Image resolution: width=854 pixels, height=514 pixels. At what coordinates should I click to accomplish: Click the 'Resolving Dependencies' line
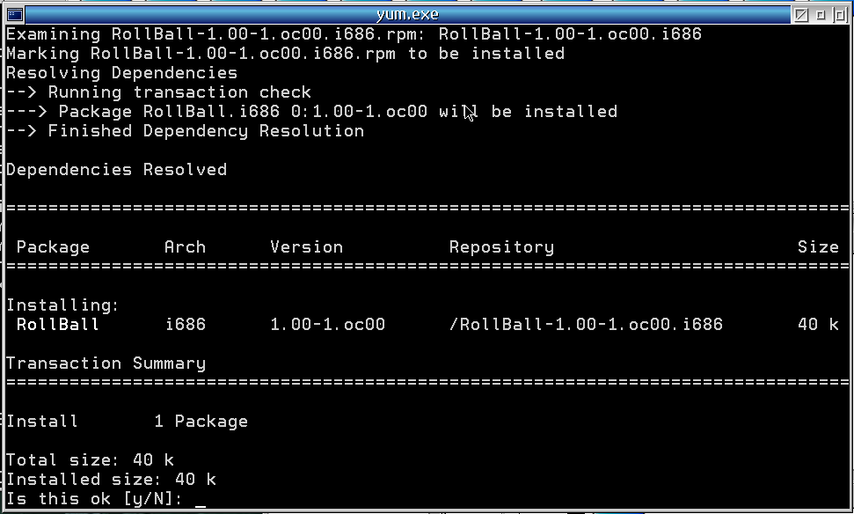pos(122,73)
